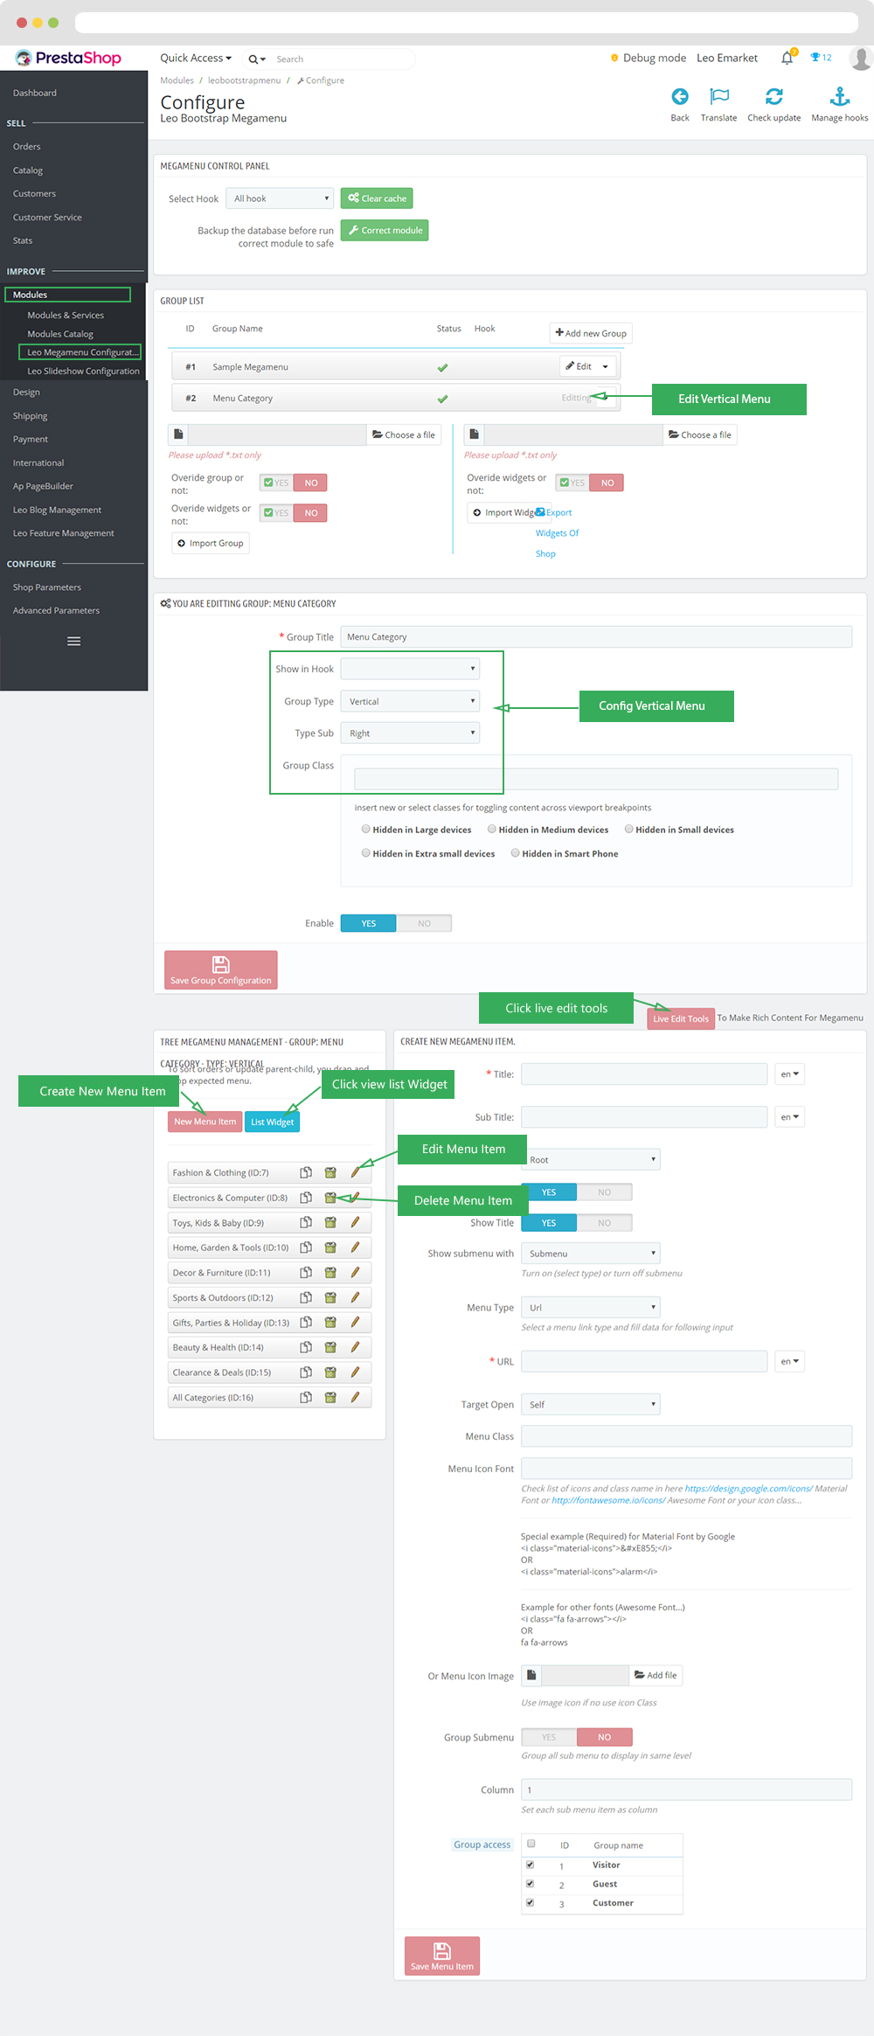The height and width of the screenshot is (2036, 874).
Task: Click the Correct module button
Action: (x=385, y=231)
